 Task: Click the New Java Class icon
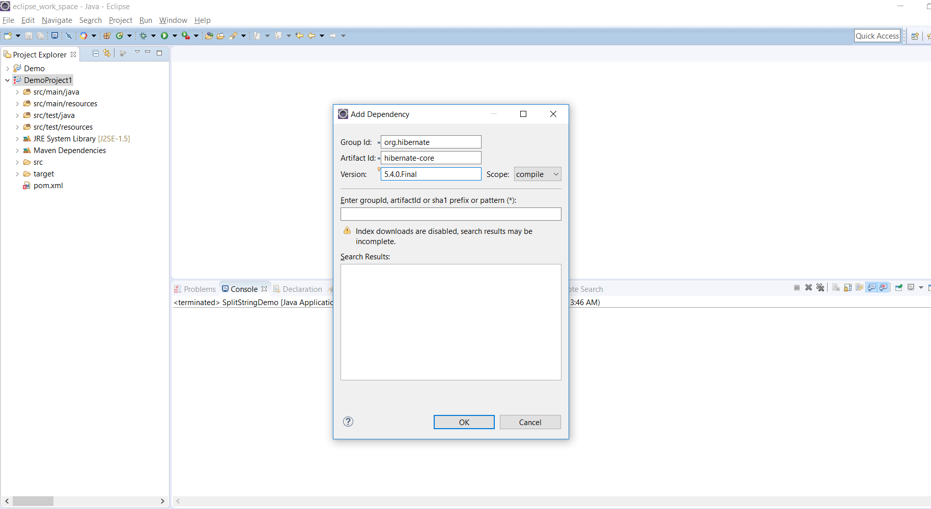pyautogui.click(x=120, y=36)
